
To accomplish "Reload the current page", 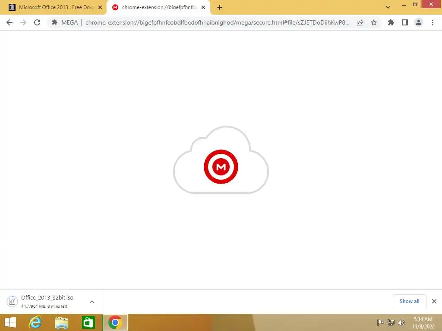I will [x=37, y=22].
